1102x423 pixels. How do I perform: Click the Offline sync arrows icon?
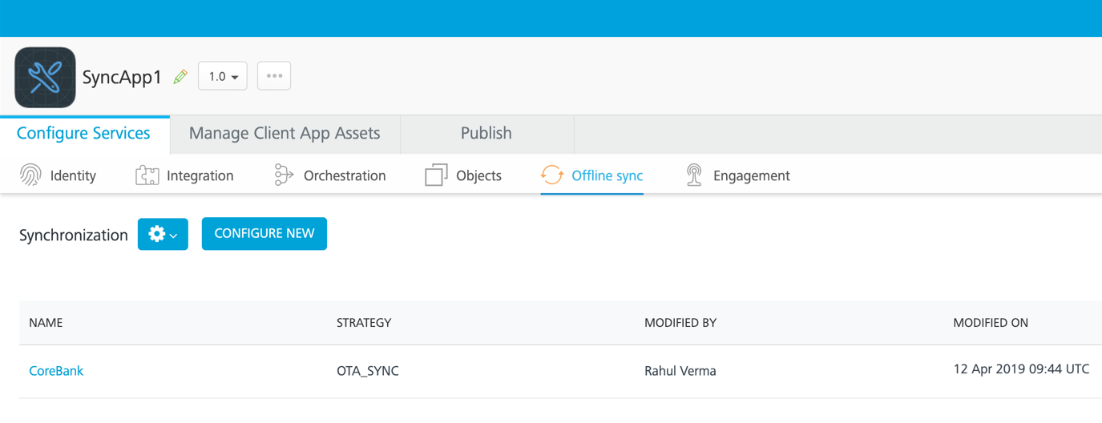pyautogui.click(x=551, y=175)
